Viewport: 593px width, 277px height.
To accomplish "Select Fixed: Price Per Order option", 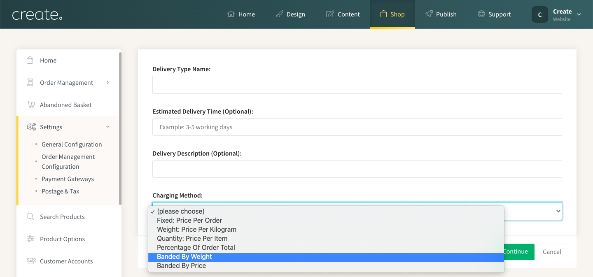I will pyautogui.click(x=326, y=220).
